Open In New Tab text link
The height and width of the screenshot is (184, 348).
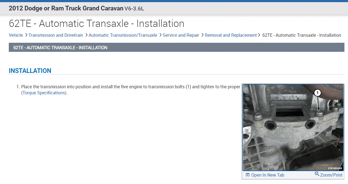pos(268,175)
